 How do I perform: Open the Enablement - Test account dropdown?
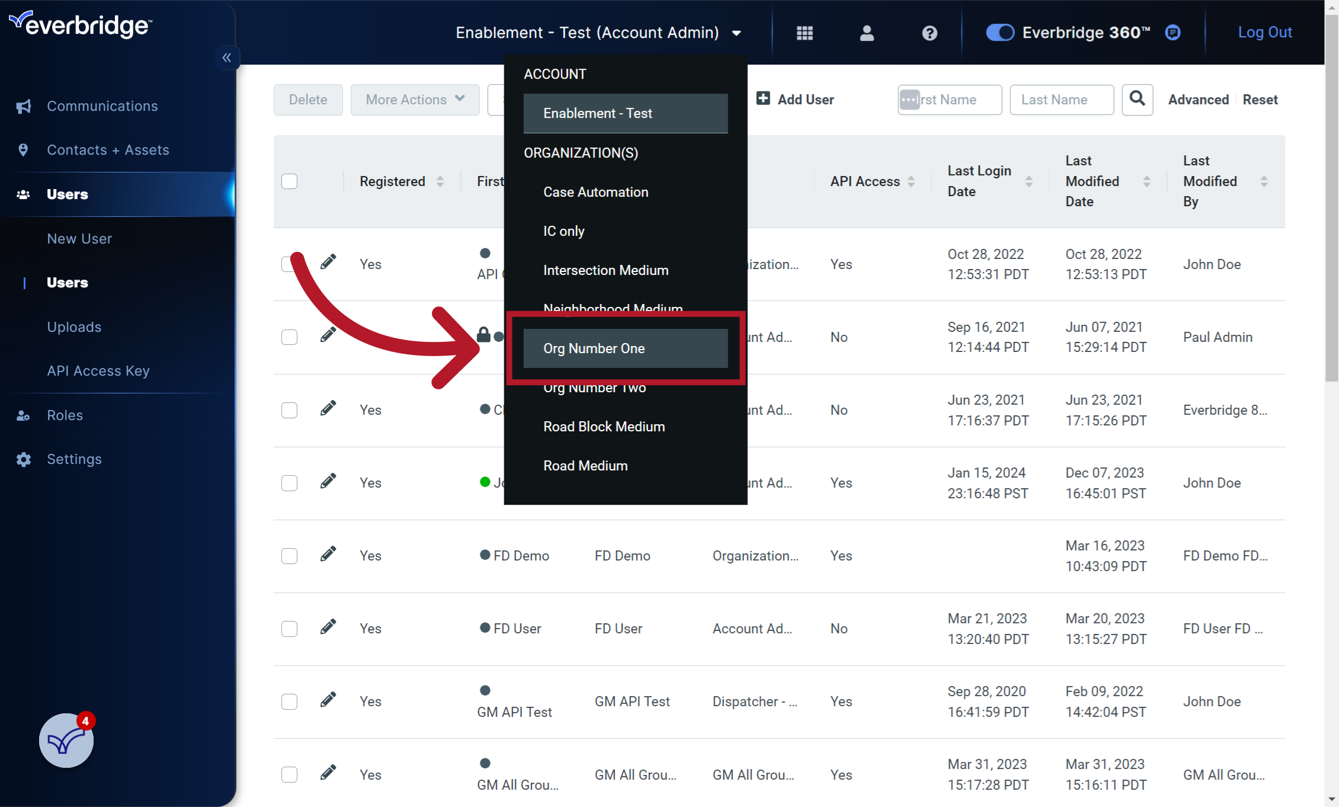598,33
